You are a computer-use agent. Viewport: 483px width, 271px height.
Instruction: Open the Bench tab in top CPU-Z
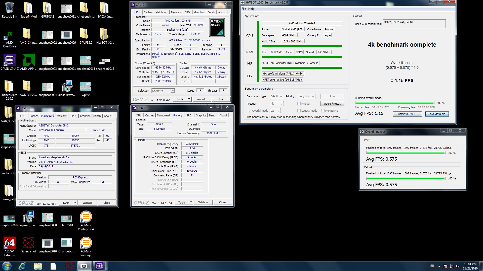[211, 12]
